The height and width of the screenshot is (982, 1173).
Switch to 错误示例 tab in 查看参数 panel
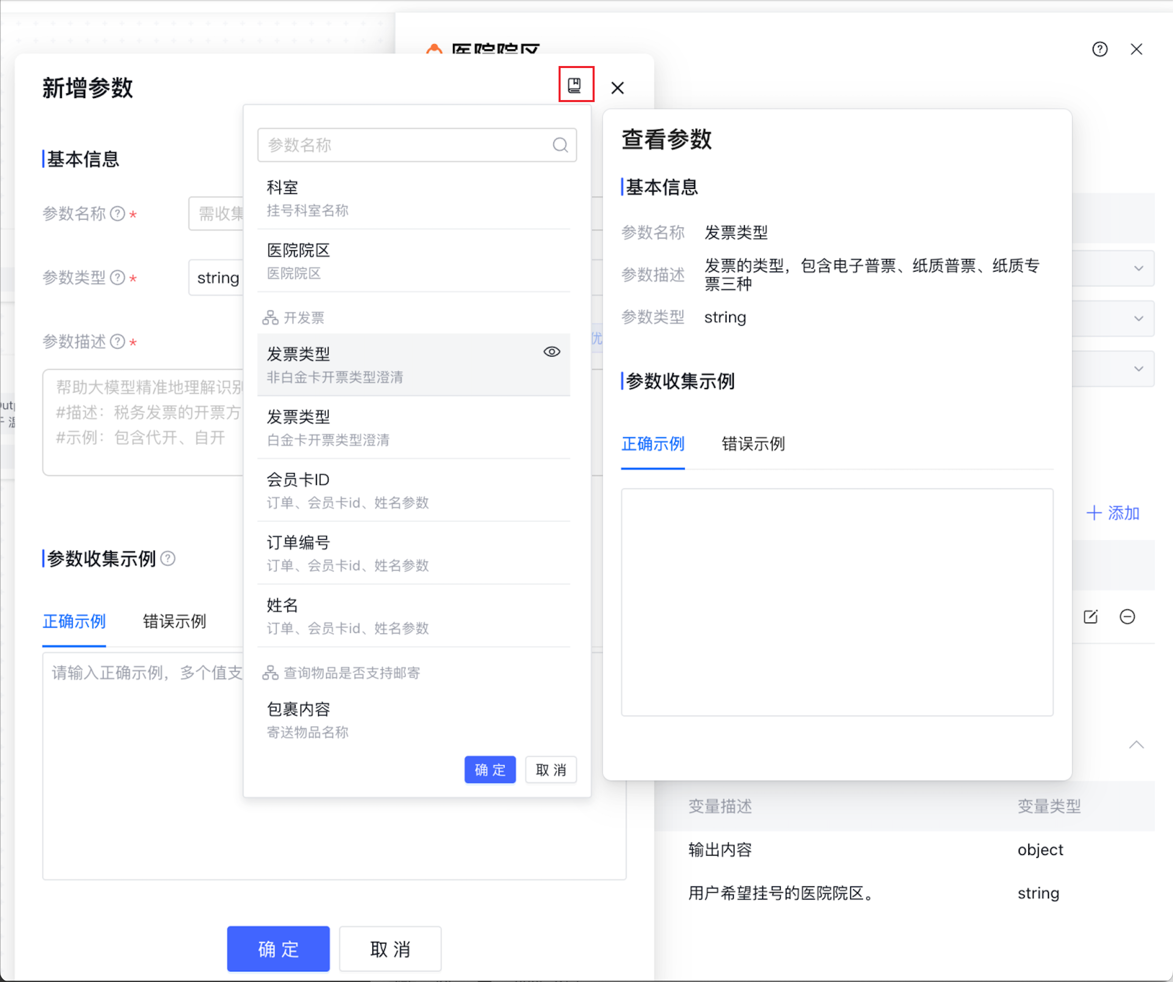click(x=753, y=444)
